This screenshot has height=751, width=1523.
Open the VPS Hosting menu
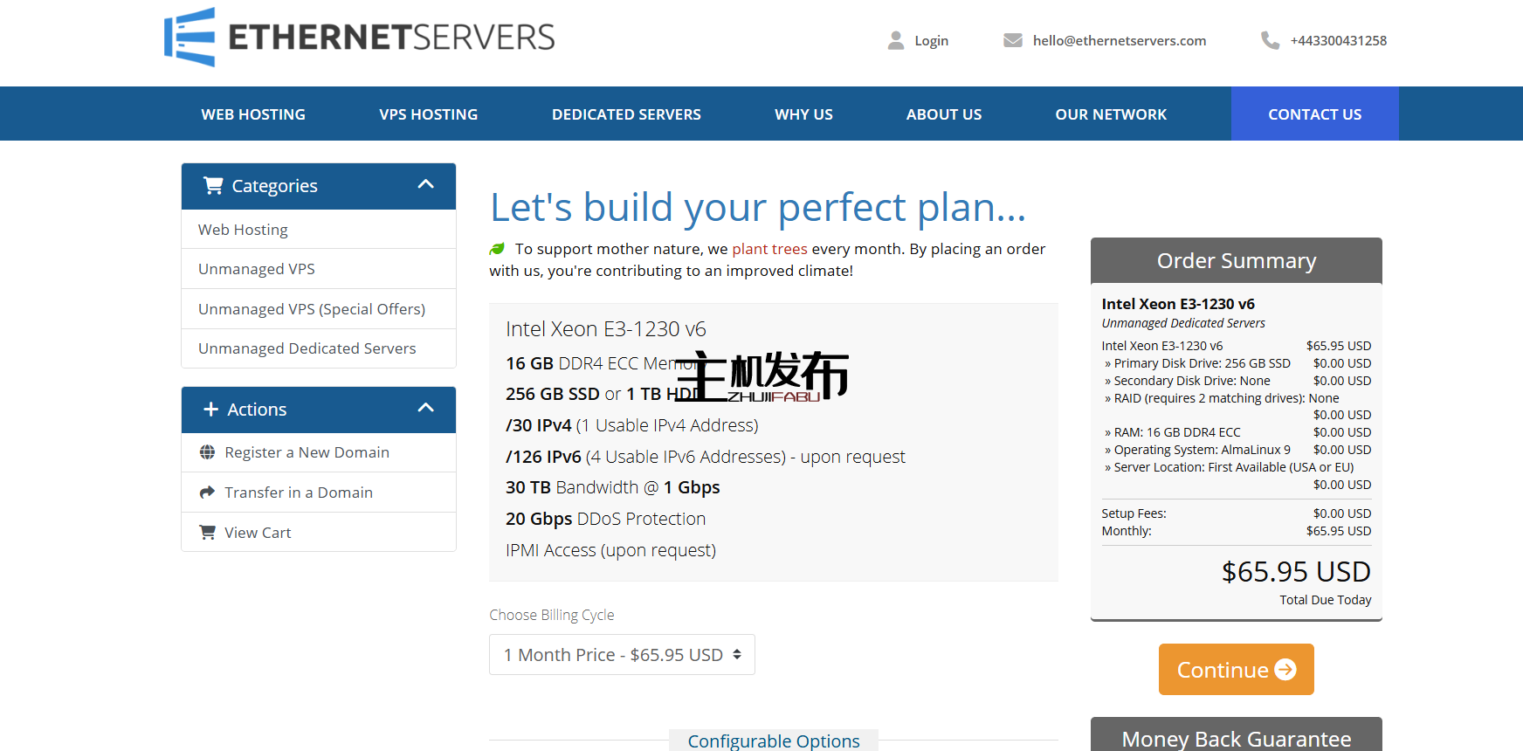[x=428, y=114]
